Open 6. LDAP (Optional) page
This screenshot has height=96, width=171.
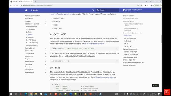point(32,43)
